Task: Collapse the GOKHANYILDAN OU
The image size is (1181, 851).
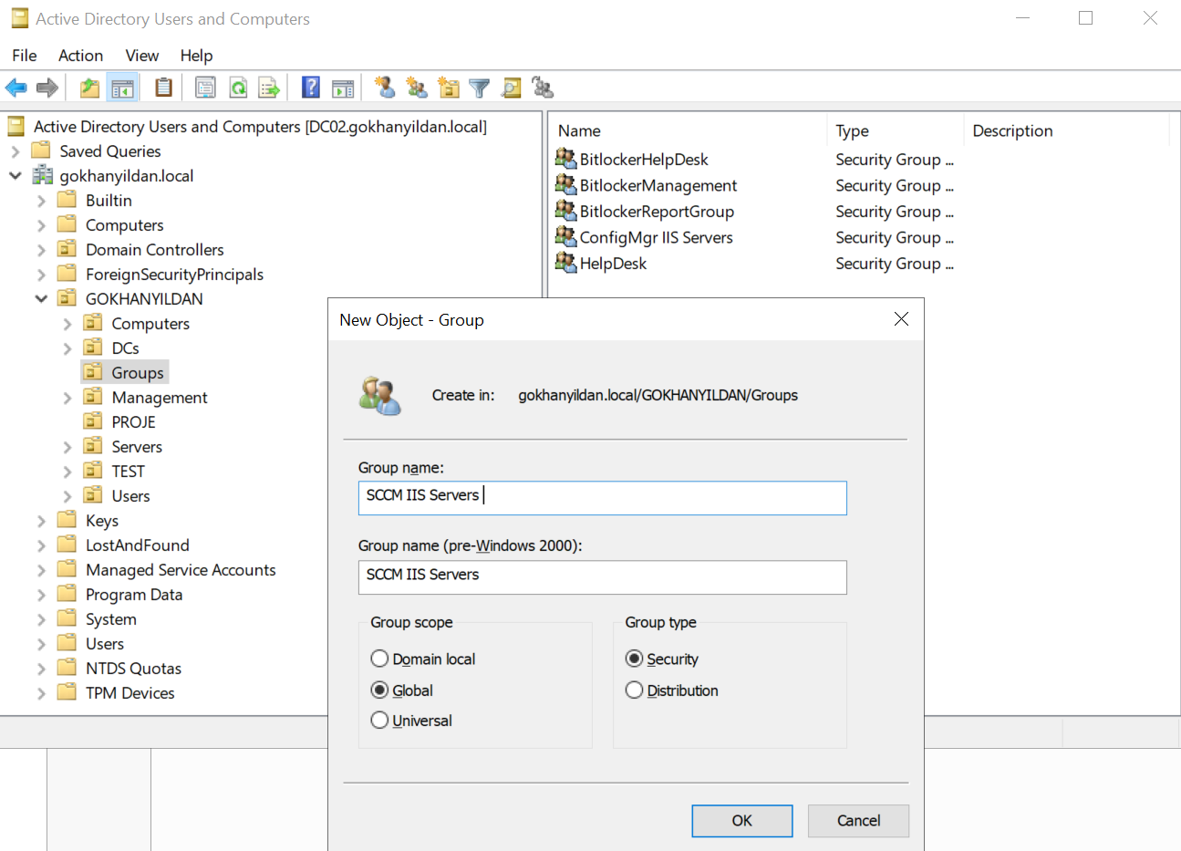Action: pos(41,299)
